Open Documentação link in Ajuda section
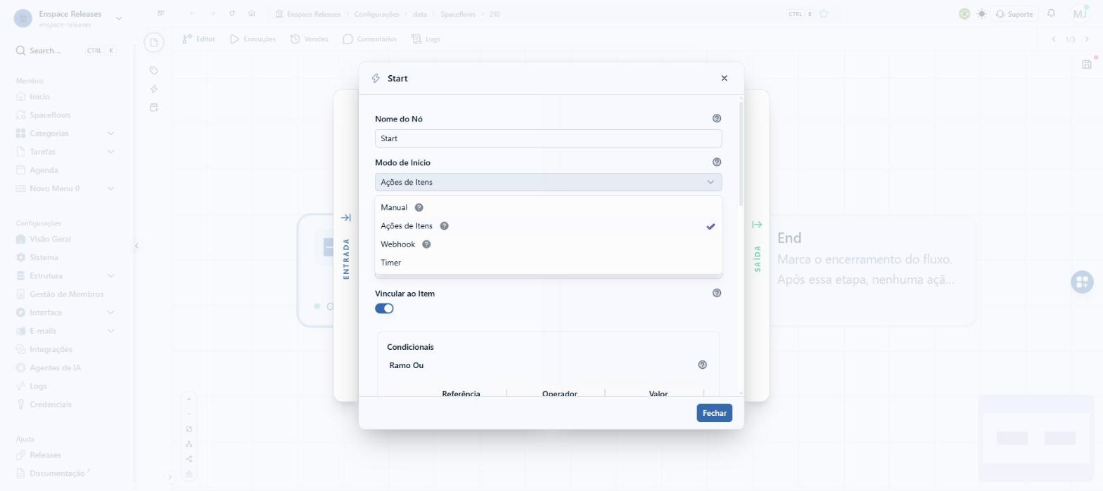This screenshot has width=1103, height=491. click(x=56, y=473)
